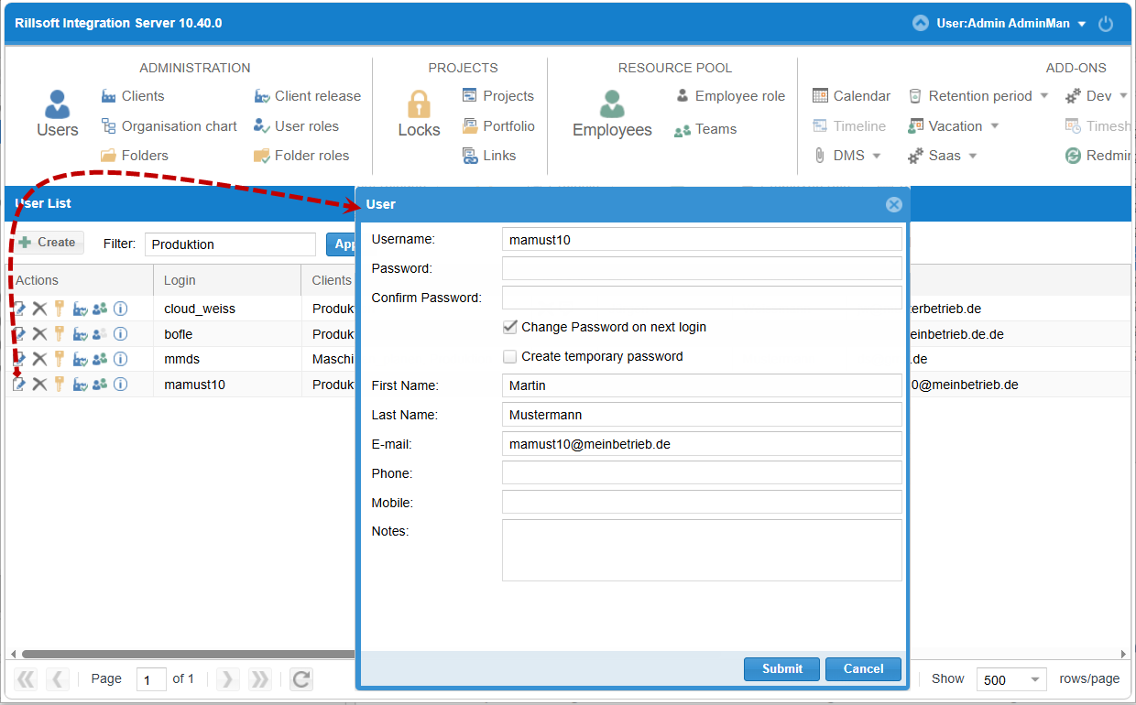The image size is (1136, 705).
Task: Enable Create temporary password checkbox
Action: (510, 356)
